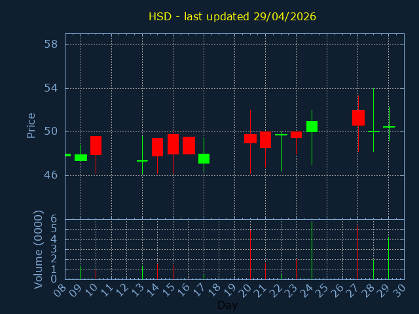Click the red candlestick on day 27
This screenshot has height=314, width=419.
358,118
